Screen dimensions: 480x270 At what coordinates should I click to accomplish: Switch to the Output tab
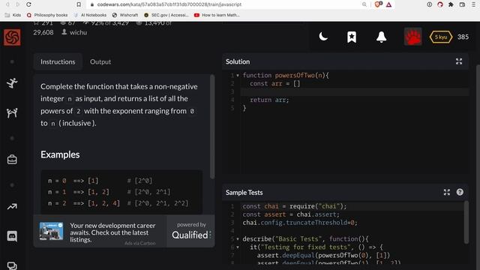(100, 61)
